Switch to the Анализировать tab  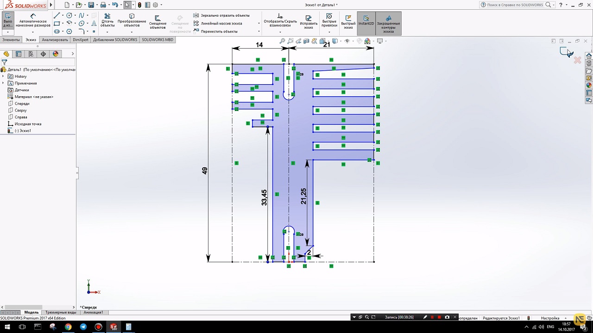[55, 40]
